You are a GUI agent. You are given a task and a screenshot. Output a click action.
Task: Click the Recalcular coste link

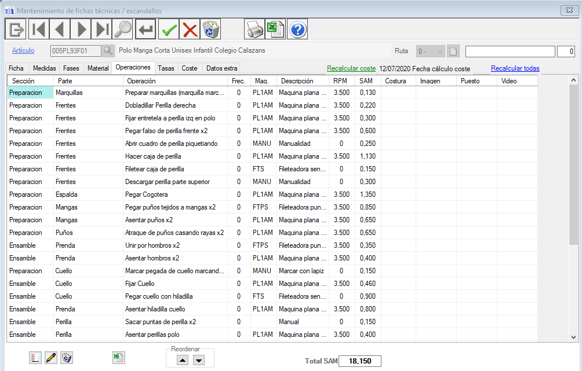[351, 68]
